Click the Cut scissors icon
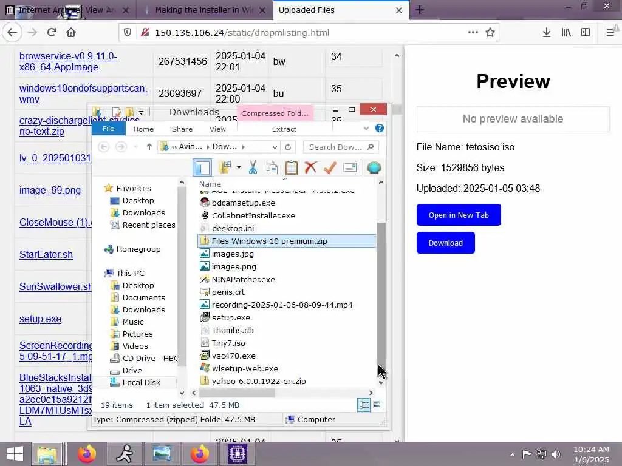This screenshot has width=622, height=466. click(x=253, y=167)
